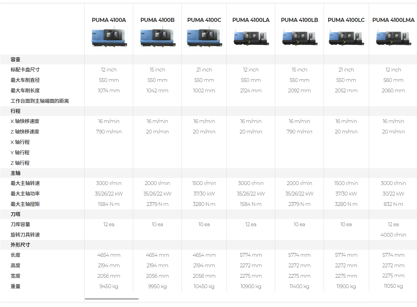The image size is (417, 307).
Task: Open the PUMA 4100LB machine thumbnail
Action: (300, 38)
